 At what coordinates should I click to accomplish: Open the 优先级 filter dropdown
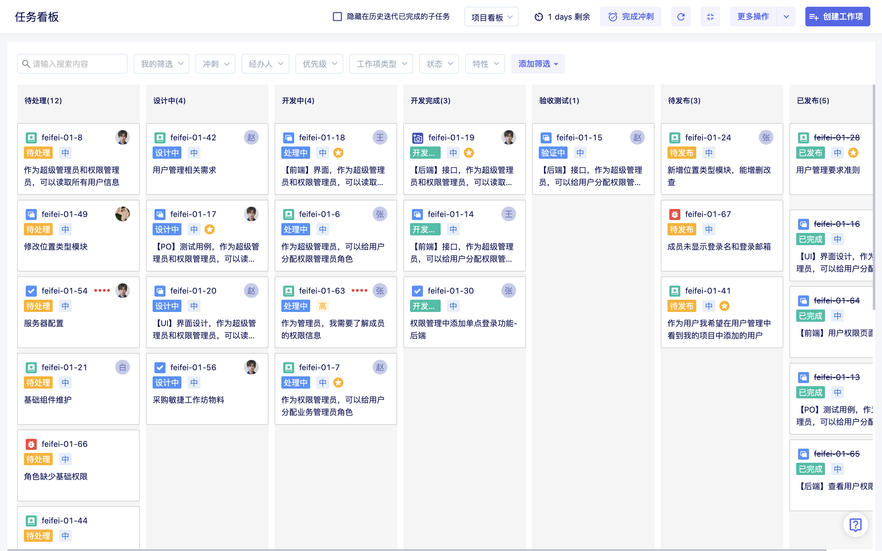point(319,64)
